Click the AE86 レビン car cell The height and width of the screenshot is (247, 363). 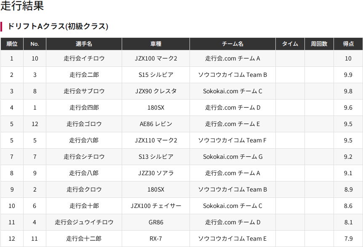[156, 124]
